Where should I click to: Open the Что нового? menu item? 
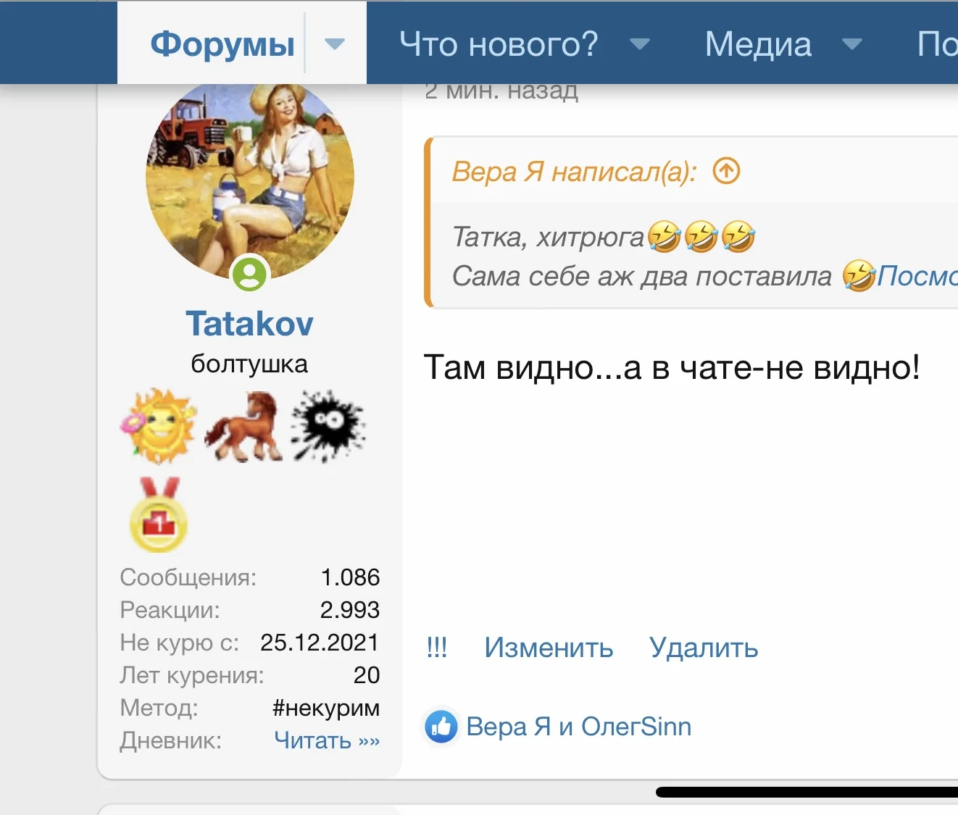pyautogui.click(x=499, y=44)
